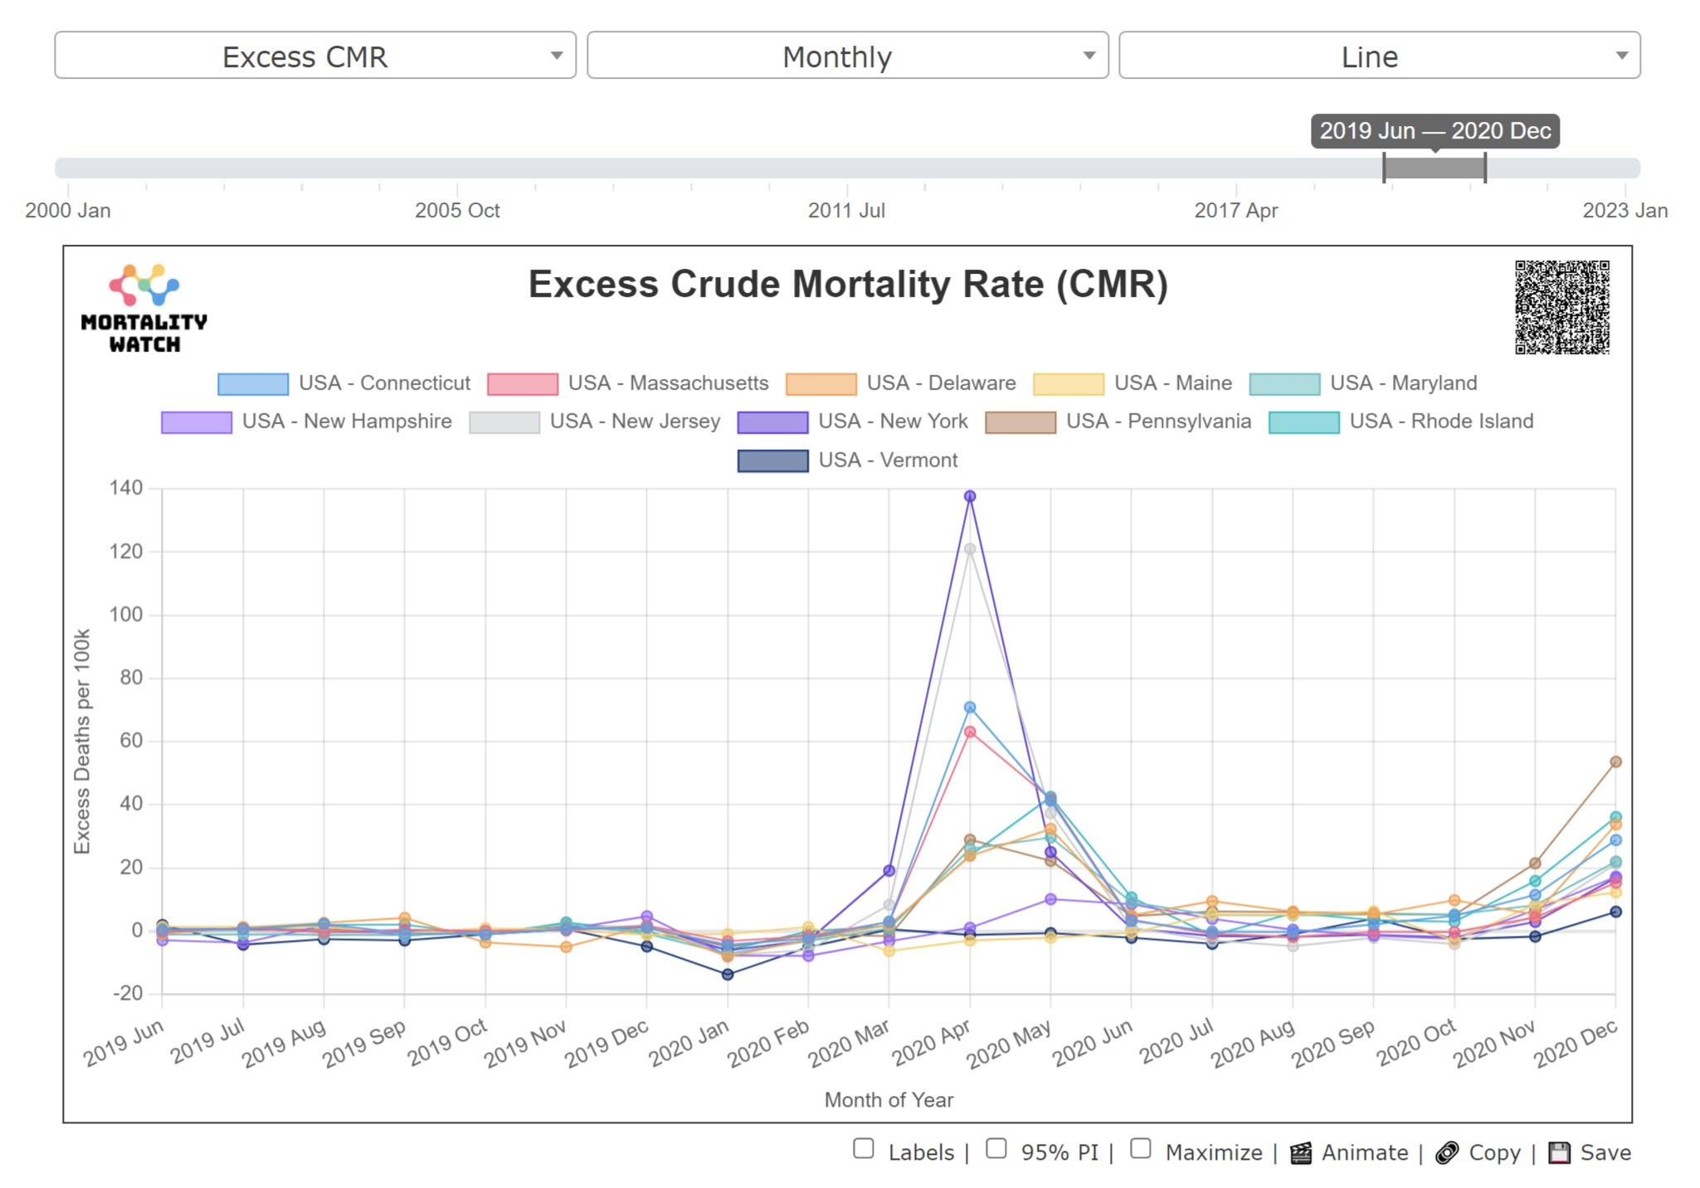This screenshot has height=1188, width=1700.
Task: Enable the 95% PI checkbox
Action: click(996, 1149)
